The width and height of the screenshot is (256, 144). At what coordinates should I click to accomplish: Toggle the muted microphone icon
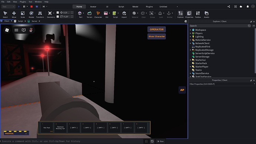tap(31, 30)
